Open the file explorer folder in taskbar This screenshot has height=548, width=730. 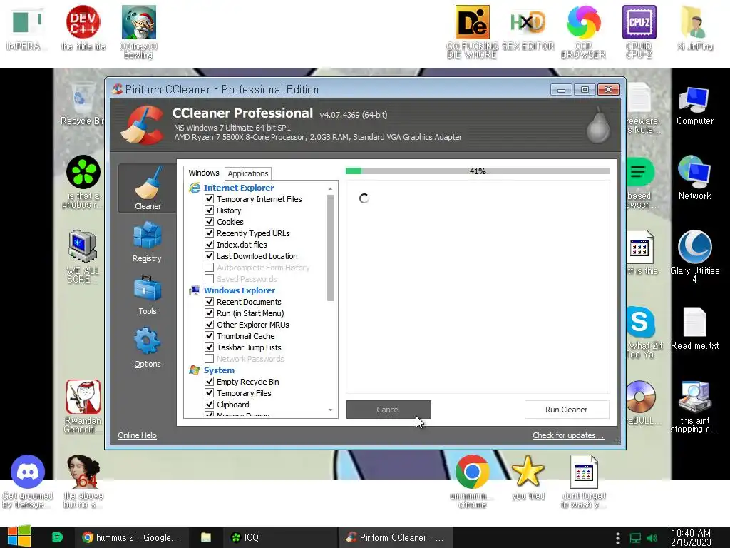point(206,537)
